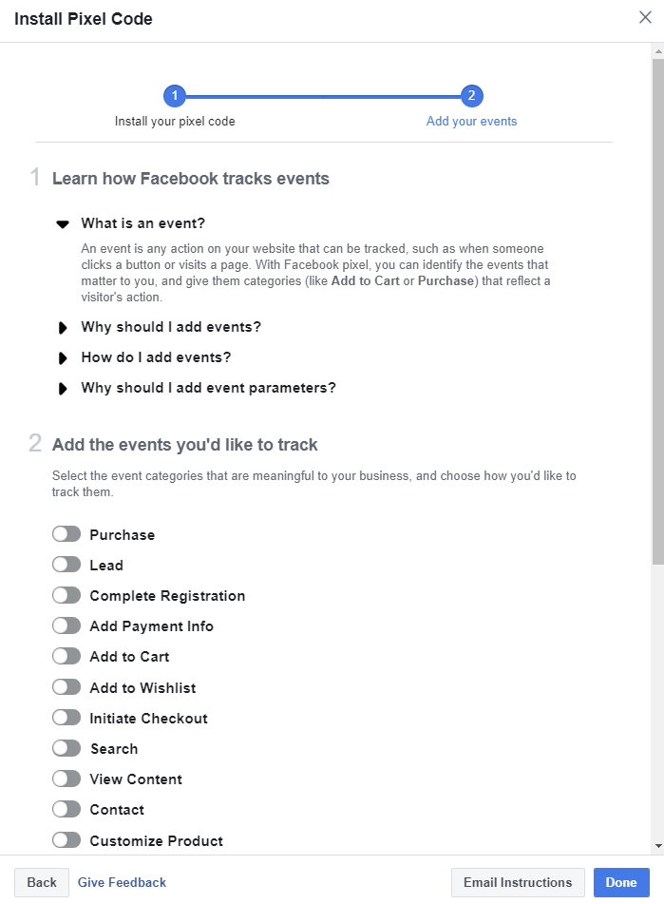The height and width of the screenshot is (904, 664).
Task: Turn on Lead event tracking
Action: point(66,565)
